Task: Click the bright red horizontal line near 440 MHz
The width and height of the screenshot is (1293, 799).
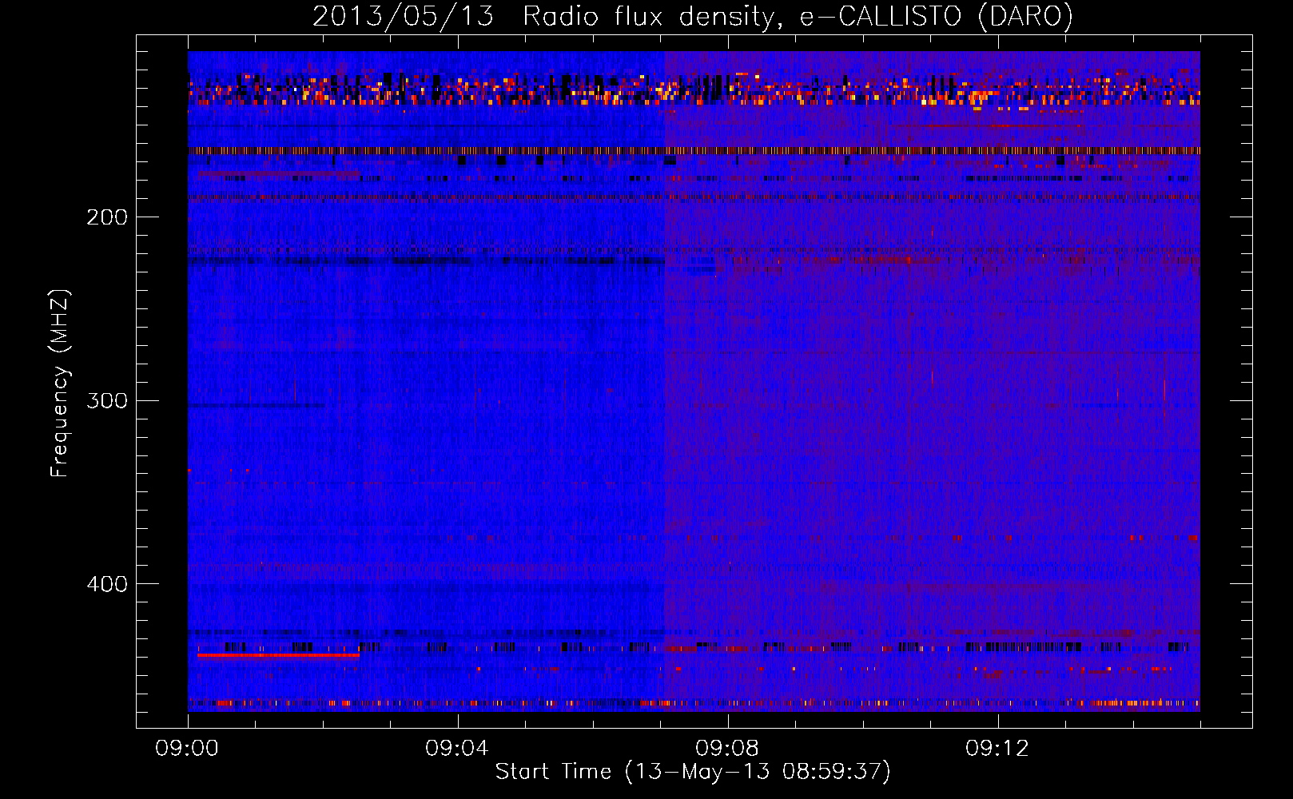Action: [x=278, y=655]
